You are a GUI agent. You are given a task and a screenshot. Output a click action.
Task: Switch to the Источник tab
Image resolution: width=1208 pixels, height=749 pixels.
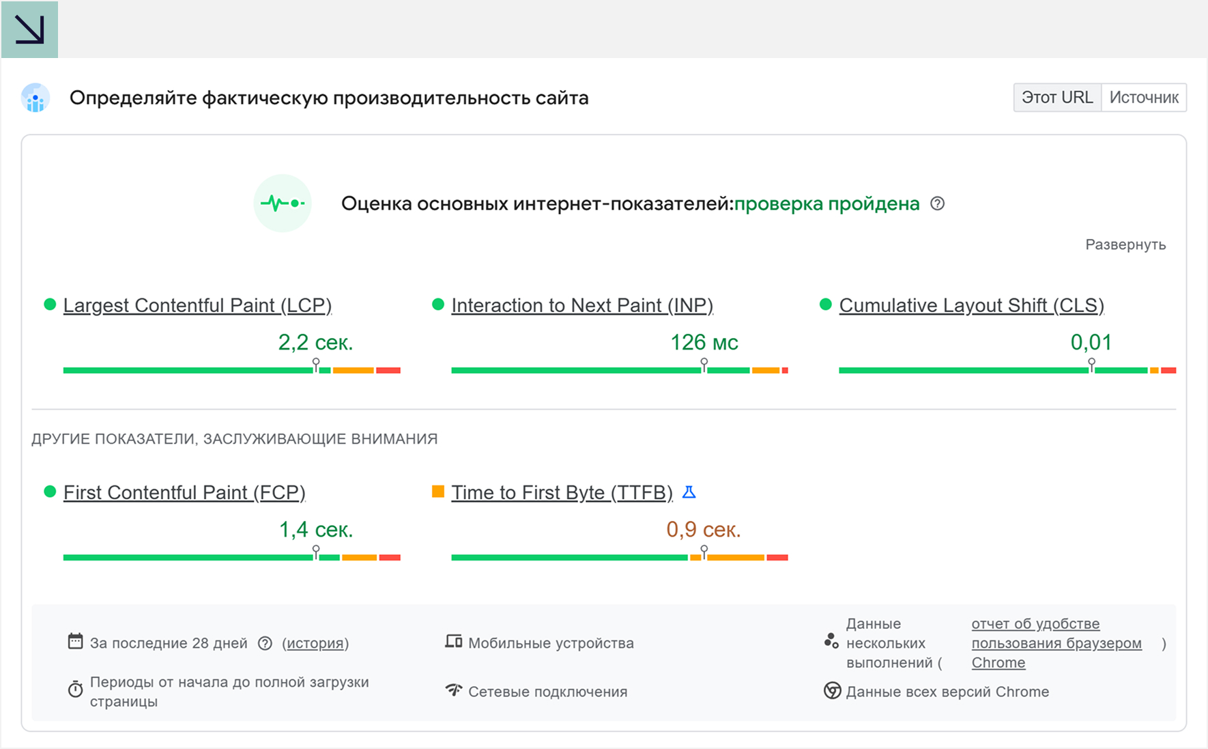1144,98
